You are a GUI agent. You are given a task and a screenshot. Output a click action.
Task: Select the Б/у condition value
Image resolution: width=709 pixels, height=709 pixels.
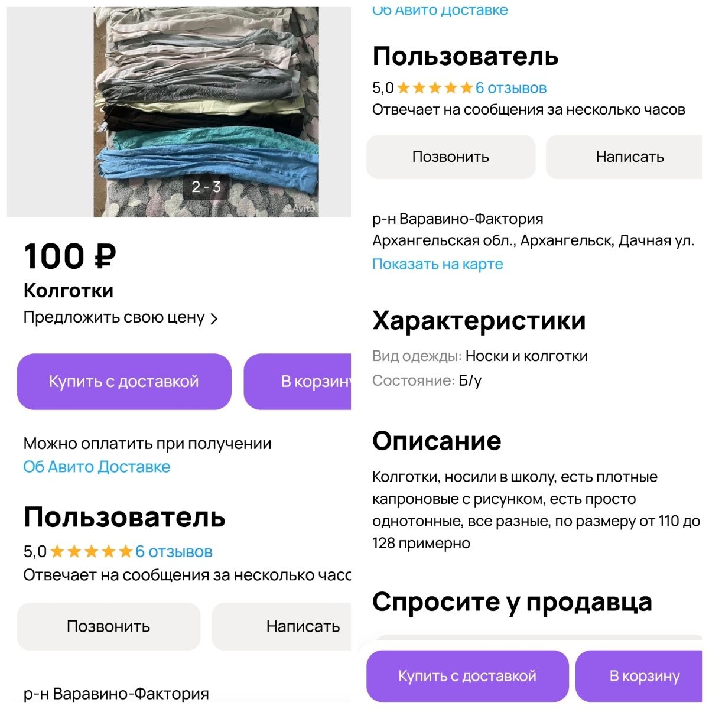[x=469, y=380]
